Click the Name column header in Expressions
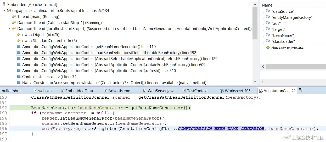Viewport: 326px width, 142px height. (267, 5)
